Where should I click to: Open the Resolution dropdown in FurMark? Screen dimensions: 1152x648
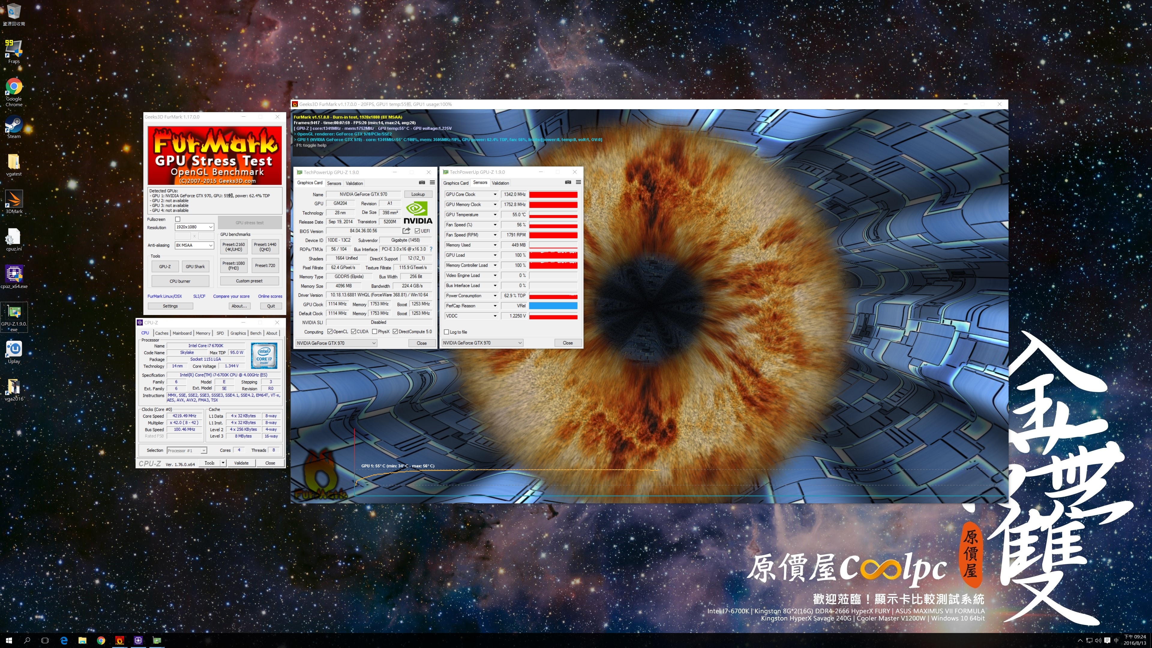click(x=194, y=227)
